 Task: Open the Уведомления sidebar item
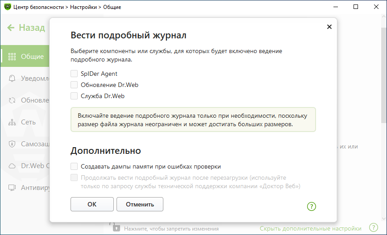tap(25, 78)
